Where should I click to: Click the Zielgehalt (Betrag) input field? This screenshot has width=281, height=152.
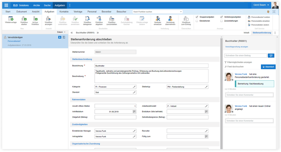[115, 117]
